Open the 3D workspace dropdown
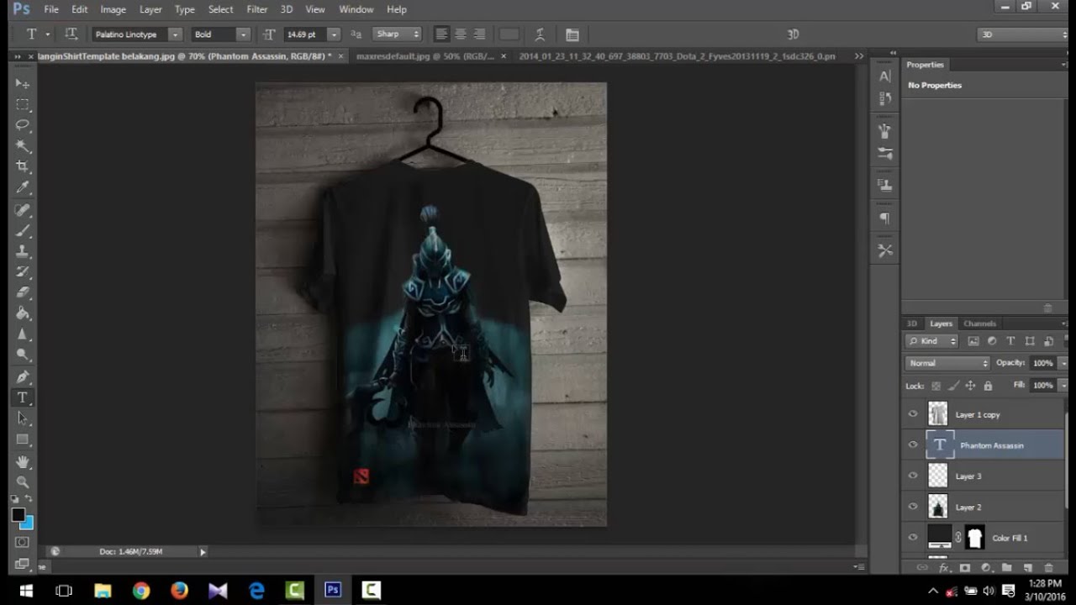Image resolution: width=1076 pixels, height=605 pixels. click(1022, 34)
